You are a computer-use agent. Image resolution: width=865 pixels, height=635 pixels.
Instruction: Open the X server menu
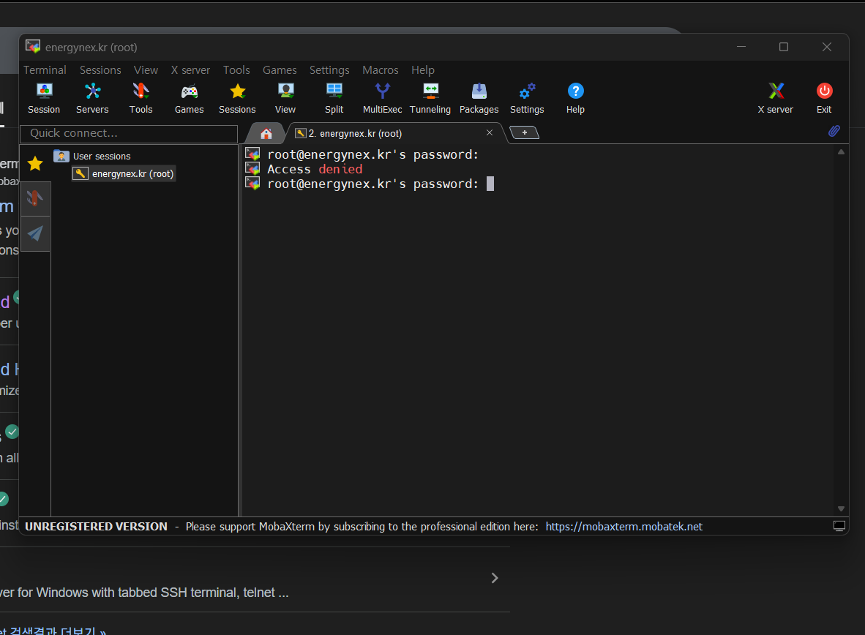pyautogui.click(x=190, y=70)
